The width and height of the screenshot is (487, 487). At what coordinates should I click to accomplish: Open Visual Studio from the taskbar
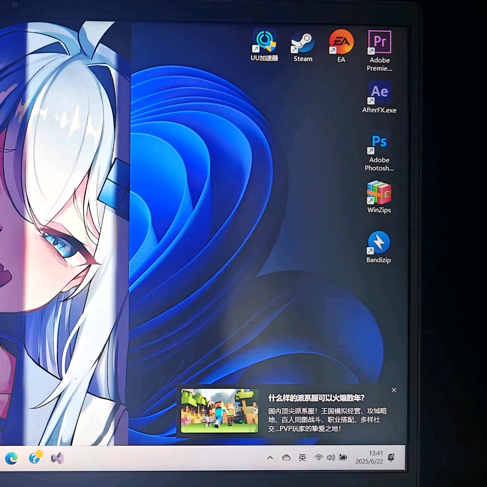(57, 458)
